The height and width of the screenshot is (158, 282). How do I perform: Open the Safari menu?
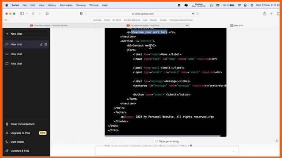click(15, 5)
